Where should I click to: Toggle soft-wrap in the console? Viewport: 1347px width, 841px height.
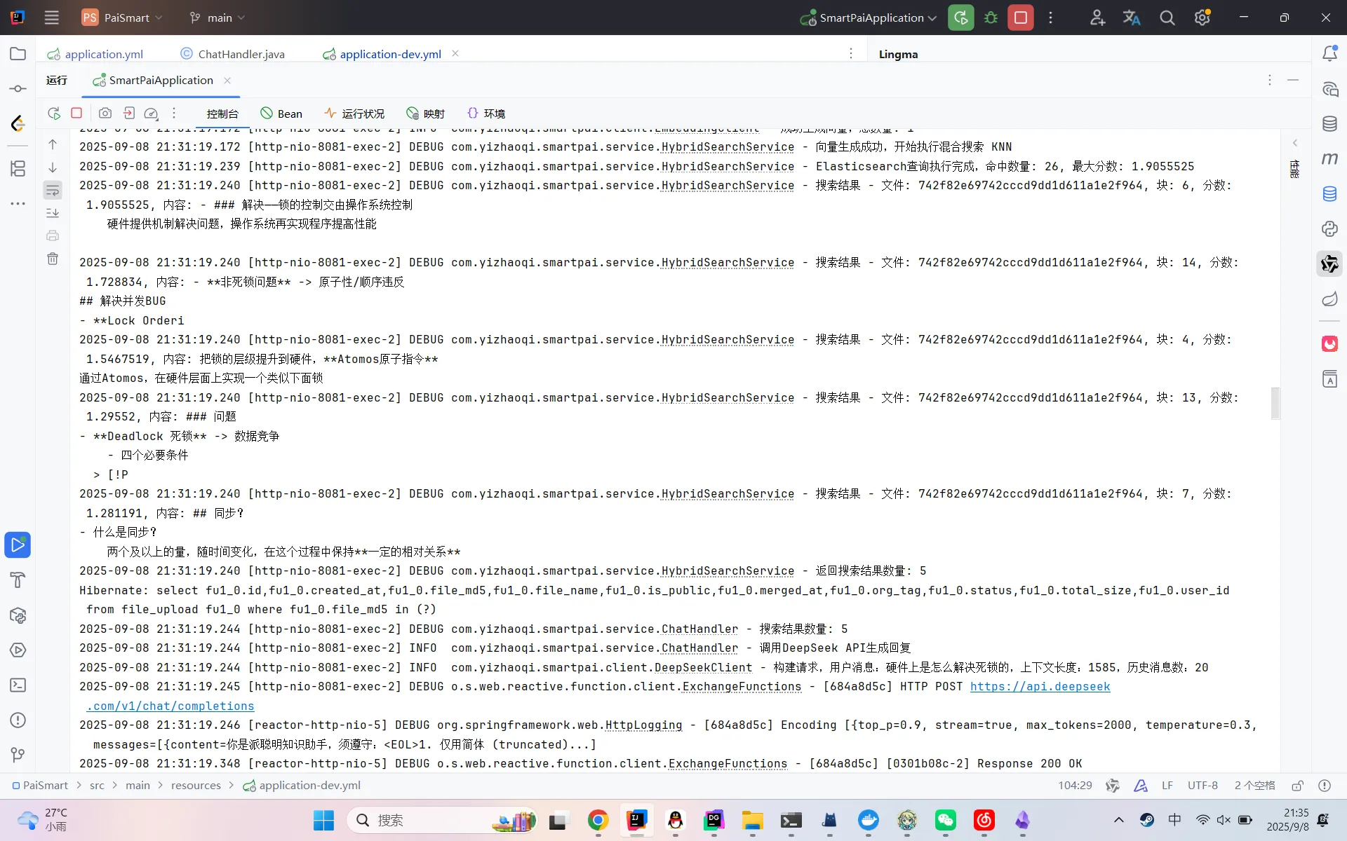click(53, 190)
